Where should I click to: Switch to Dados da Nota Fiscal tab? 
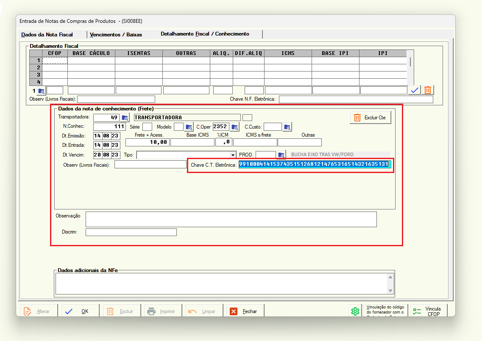coord(47,35)
